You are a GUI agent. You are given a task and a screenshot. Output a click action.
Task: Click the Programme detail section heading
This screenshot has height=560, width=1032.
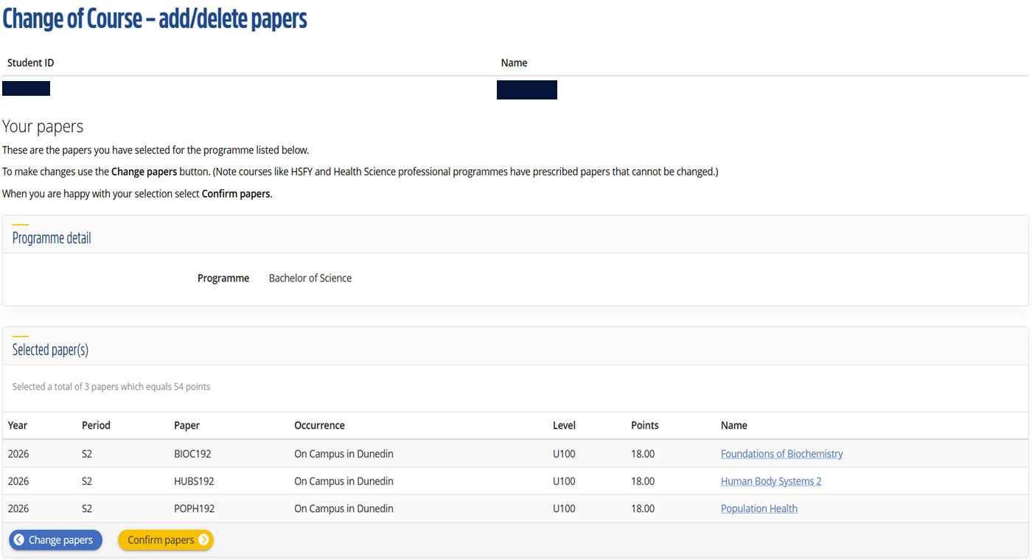point(52,238)
